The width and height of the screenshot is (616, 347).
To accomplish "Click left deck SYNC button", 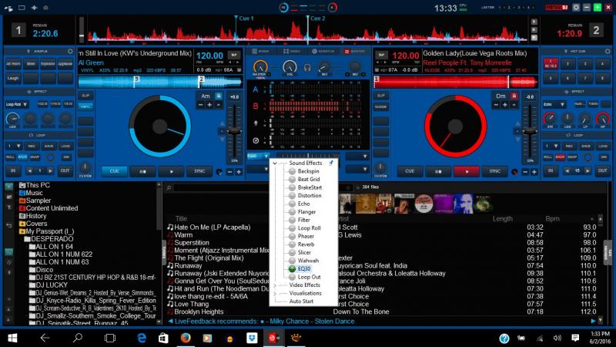I will click(199, 171).
